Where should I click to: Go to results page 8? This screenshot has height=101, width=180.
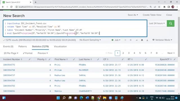coord(157,53)
